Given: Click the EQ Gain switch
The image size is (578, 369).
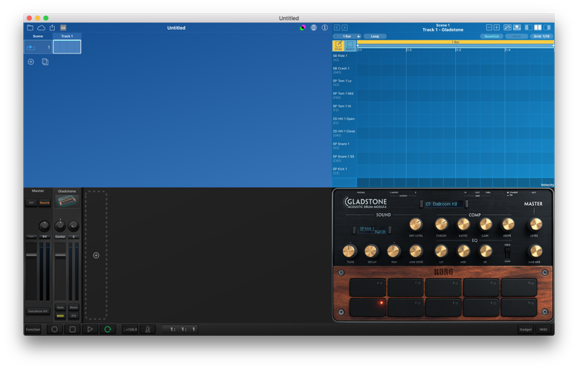Looking at the screenshot, I should (x=508, y=252).
